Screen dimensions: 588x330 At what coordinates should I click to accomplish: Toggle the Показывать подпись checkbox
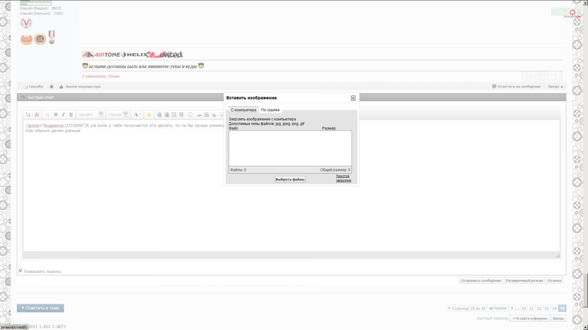(21, 271)
